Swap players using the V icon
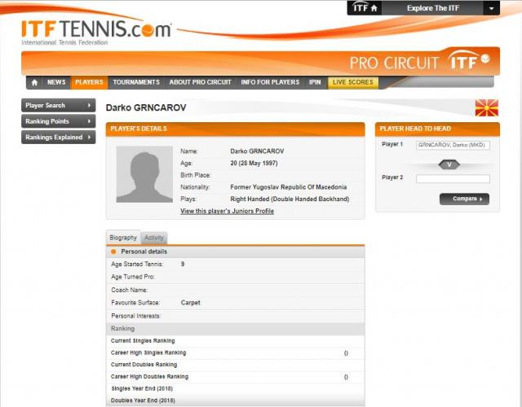 (449, 164)
